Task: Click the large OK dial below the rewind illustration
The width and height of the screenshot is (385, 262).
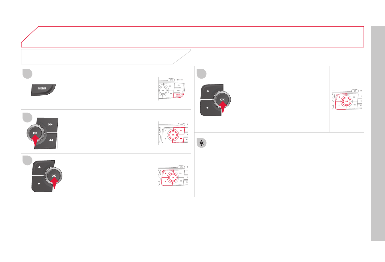Action: (x=54, y=176)
